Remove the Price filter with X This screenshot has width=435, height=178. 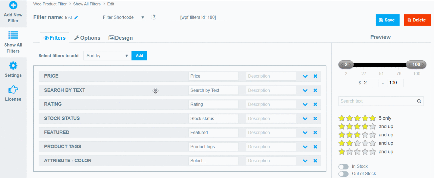coord(315,76)
